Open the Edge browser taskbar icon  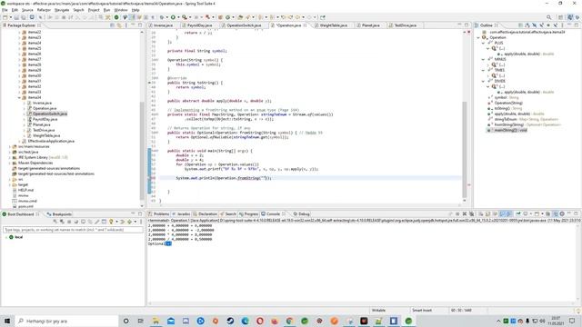click(x=245, y=321)
